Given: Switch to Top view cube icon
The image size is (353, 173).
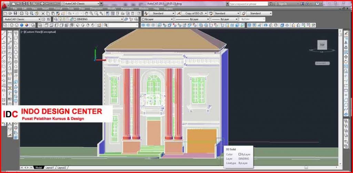Looking at the screenshot, I should coord(46,25).
